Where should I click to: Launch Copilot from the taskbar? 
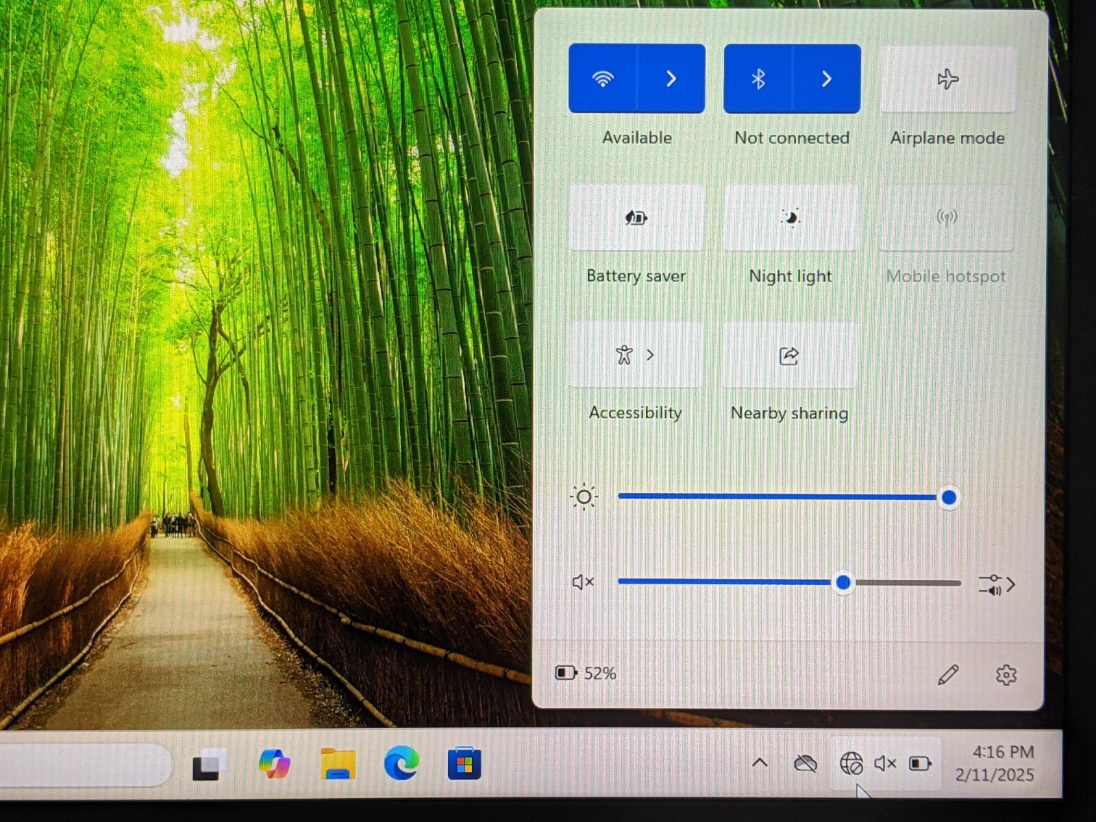(274, 764)
